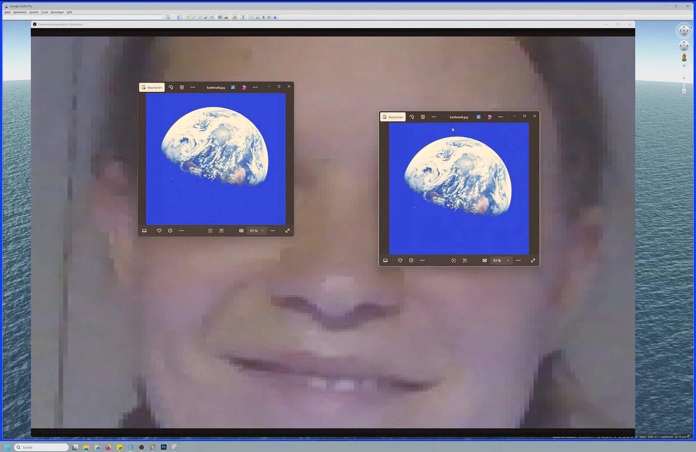Rotate the image in the left photo window
696x452 pixels.
171,87
